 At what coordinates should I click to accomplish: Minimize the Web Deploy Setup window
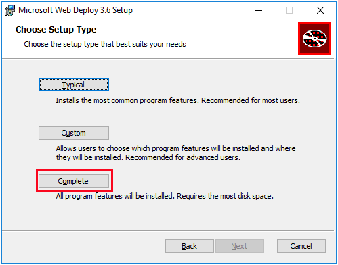259,10
